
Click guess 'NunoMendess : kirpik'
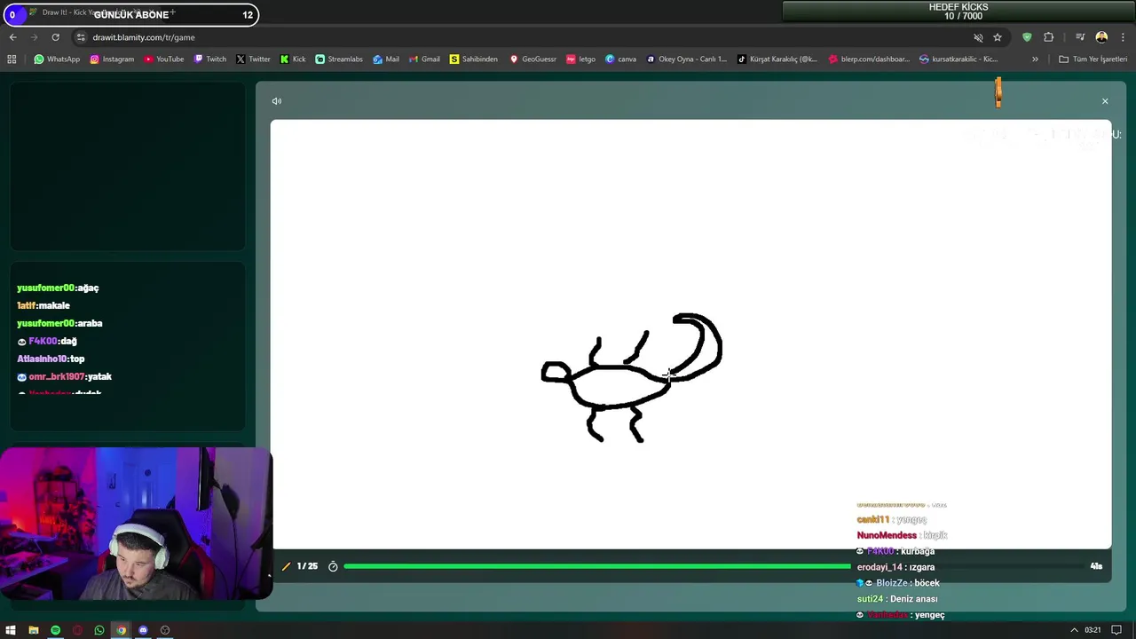point(903,535)
